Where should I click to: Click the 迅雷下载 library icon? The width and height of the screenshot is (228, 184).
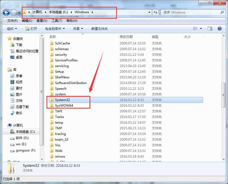click(x=12, y=107)
